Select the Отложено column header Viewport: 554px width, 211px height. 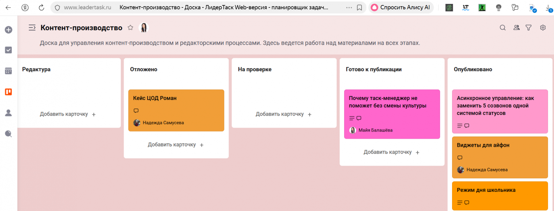click(x=143, y=70)
